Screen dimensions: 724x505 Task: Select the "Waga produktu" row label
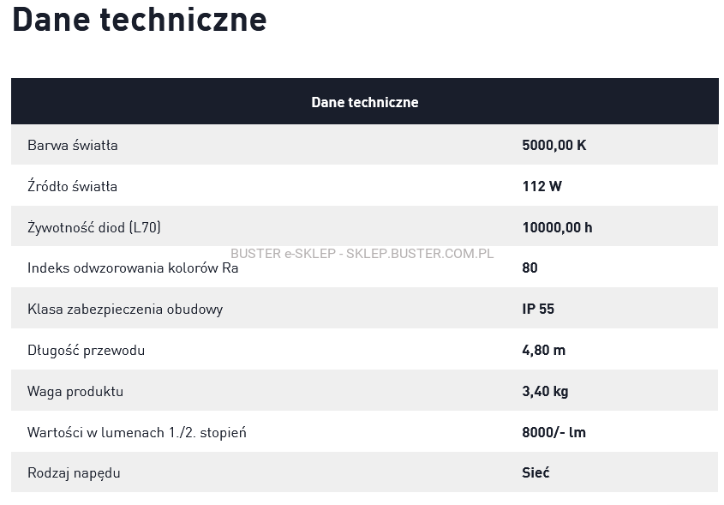point(75,391)
